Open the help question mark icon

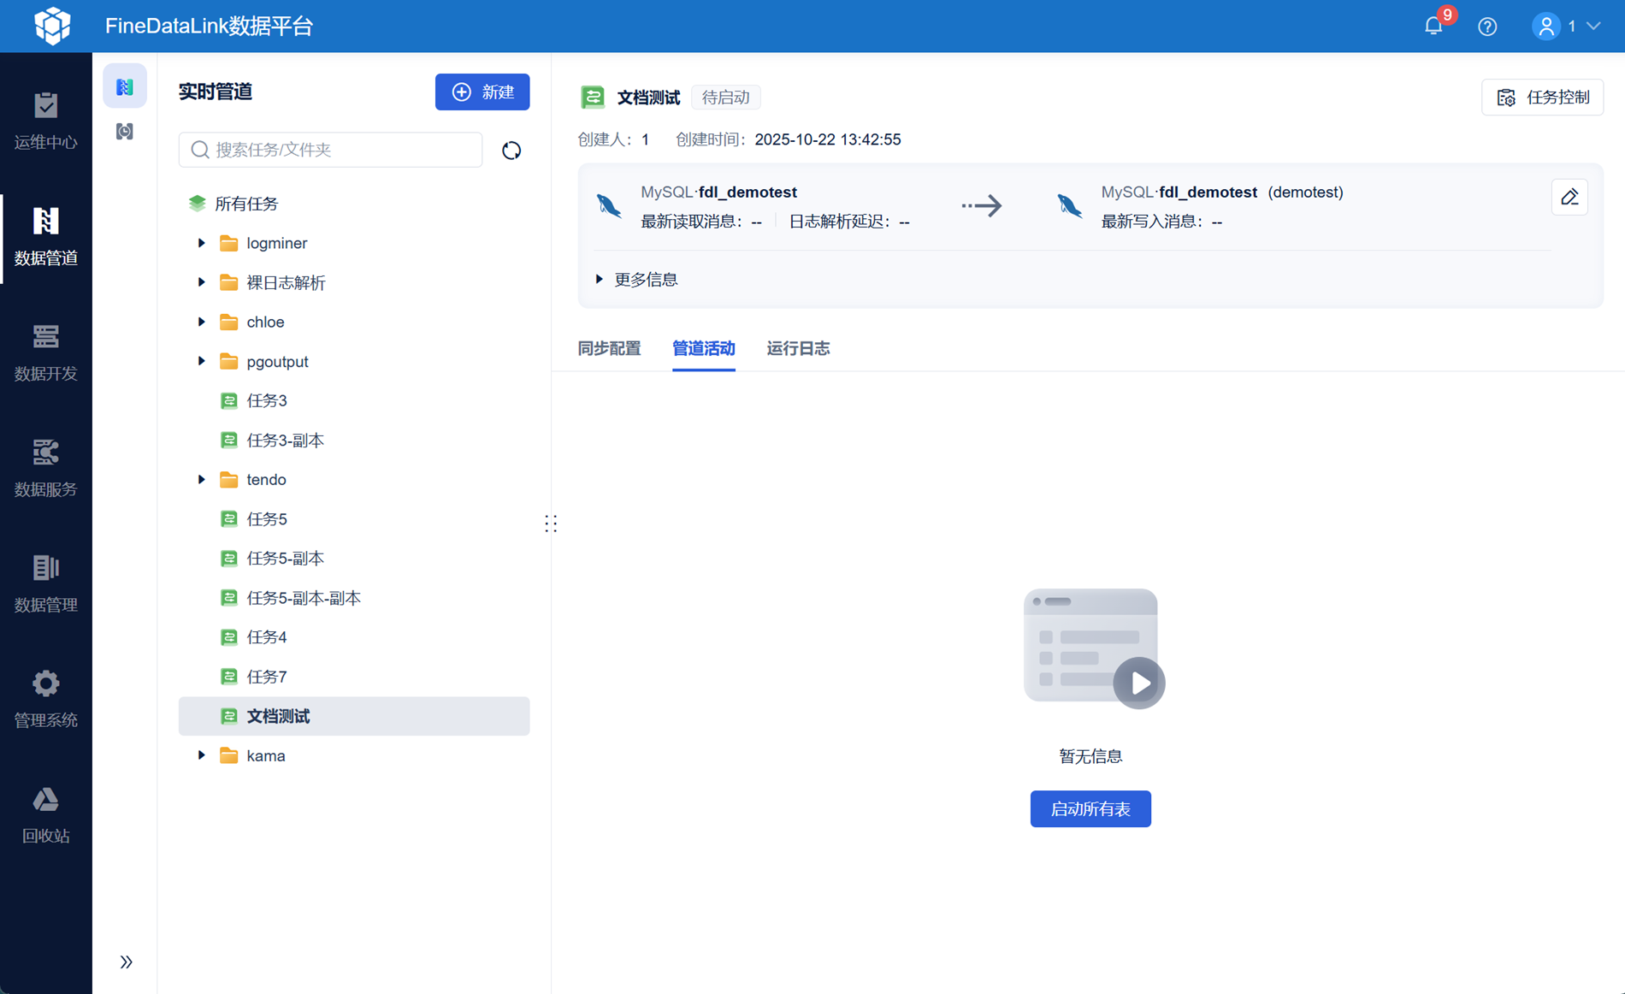(x=1487, y=27)
